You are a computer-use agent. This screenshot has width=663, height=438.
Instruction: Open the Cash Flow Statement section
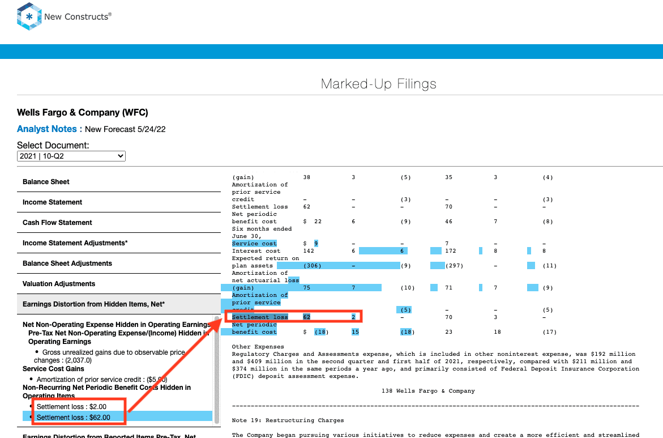119,223
